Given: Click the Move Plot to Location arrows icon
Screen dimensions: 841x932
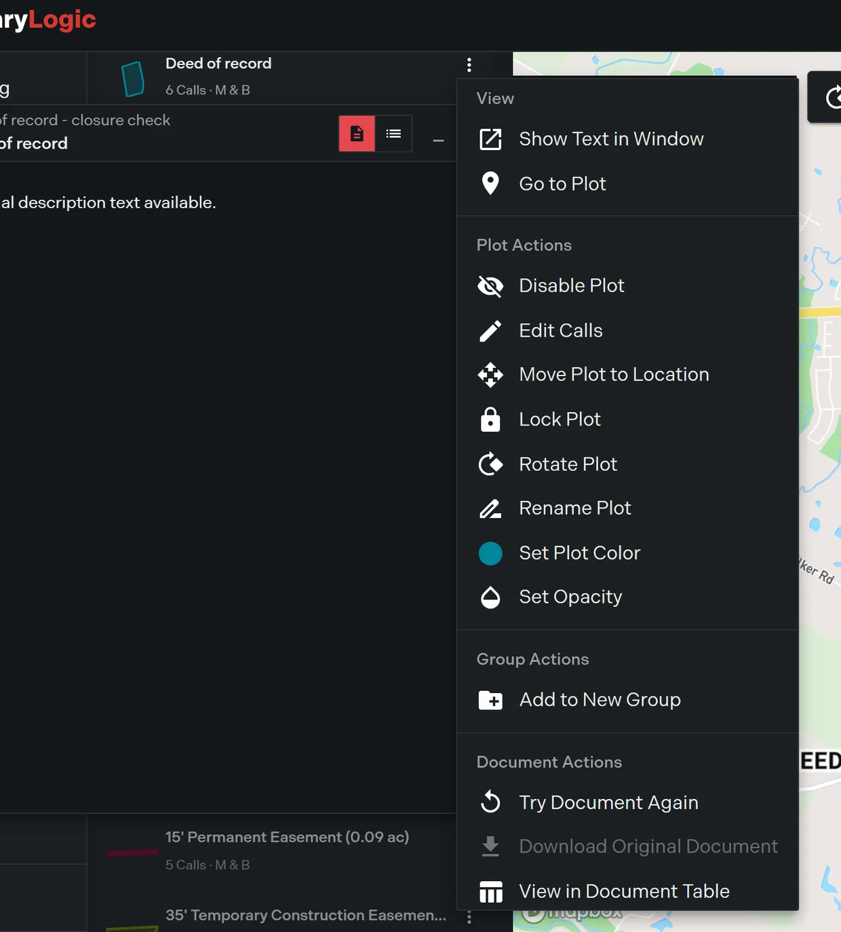Looking at the screenshot, I should [x=490, y=375].
